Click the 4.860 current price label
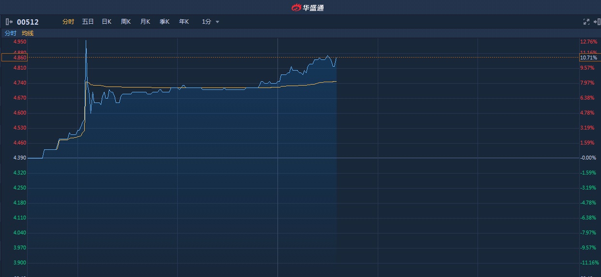The image size is (601, 277). click(20, 58)
